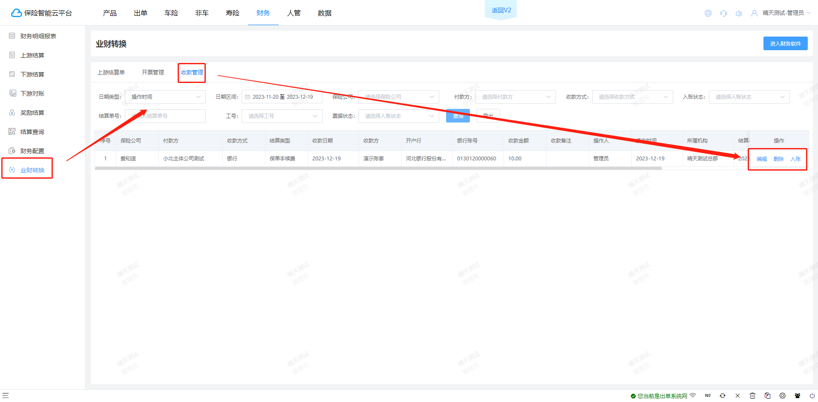Click the 结算查询 sidebar icon
Screen dimensions: 818x402
coord(12,131)
